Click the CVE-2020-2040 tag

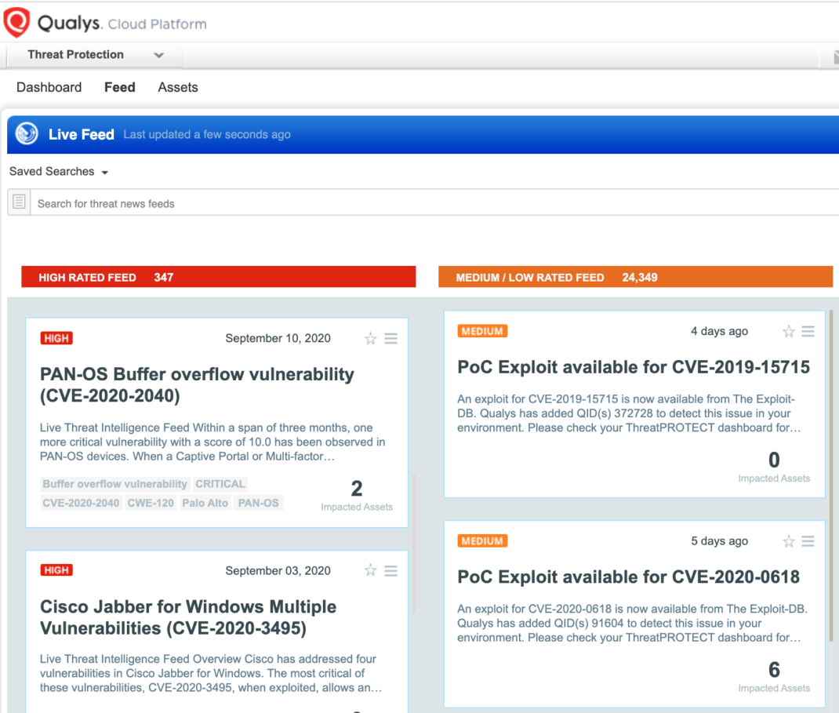(81, 503)
